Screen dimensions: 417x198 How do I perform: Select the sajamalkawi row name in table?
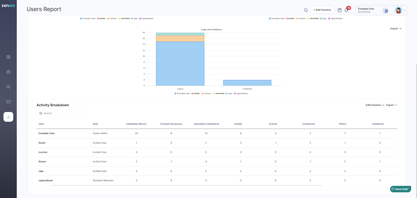pos(46,181)
